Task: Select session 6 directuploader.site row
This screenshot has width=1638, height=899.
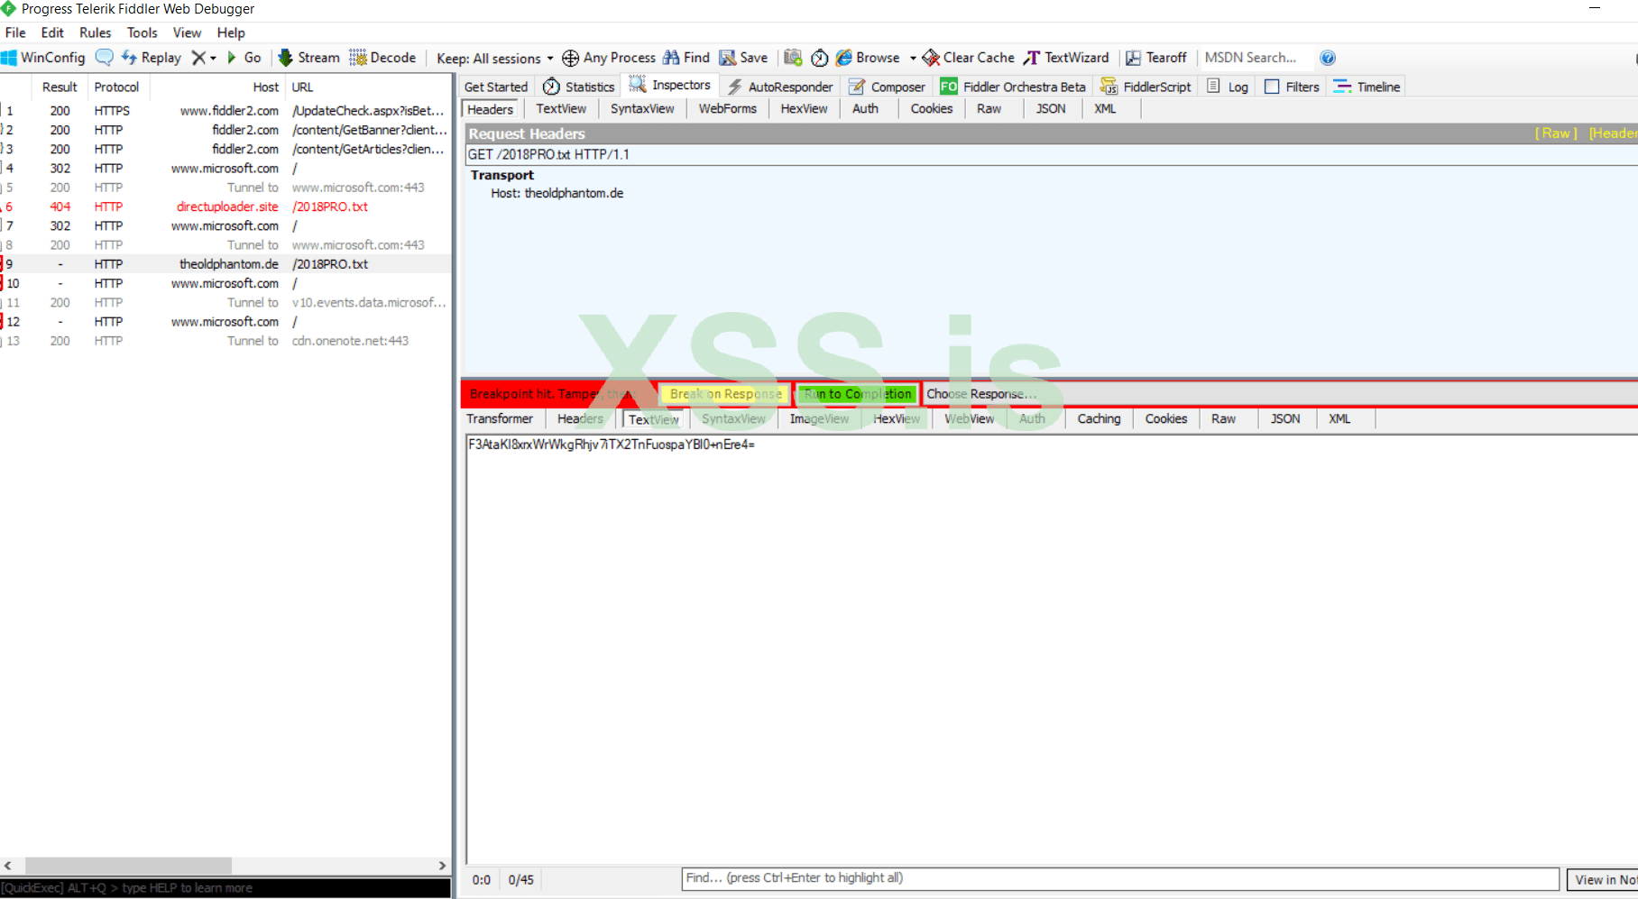Action: (x=225, y=206)
